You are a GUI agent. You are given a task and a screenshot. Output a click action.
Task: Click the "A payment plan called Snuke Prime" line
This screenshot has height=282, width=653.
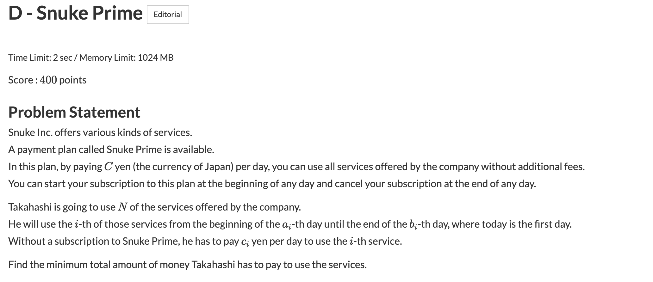click(111, 150)
